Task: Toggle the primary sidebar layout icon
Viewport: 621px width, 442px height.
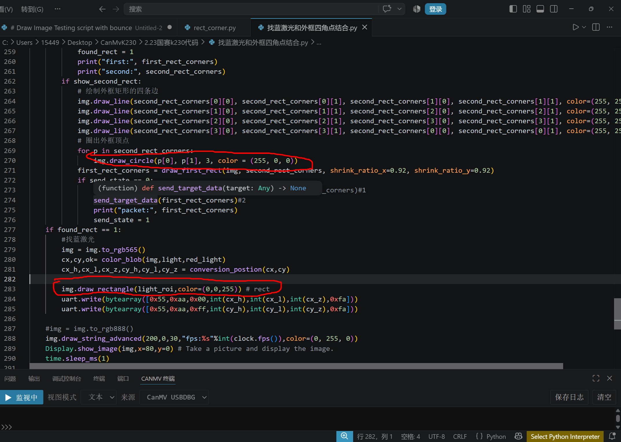Action: (513, 9)
